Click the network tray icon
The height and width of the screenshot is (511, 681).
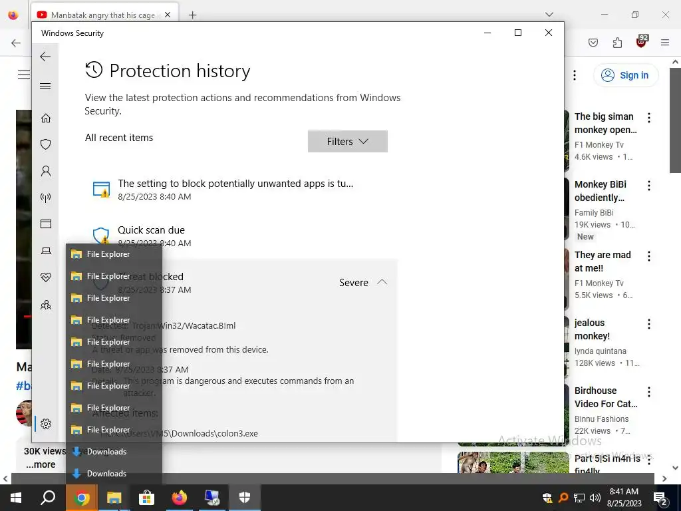click(x=579, y=498)
